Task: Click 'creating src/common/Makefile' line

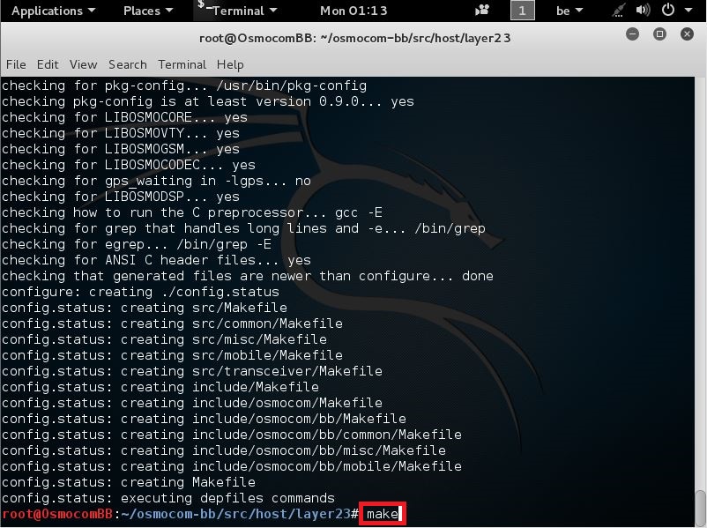Action: [172, 323]
